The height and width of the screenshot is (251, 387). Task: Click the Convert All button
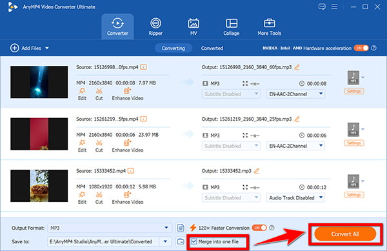pyautogui.click(x=345, y=234)
